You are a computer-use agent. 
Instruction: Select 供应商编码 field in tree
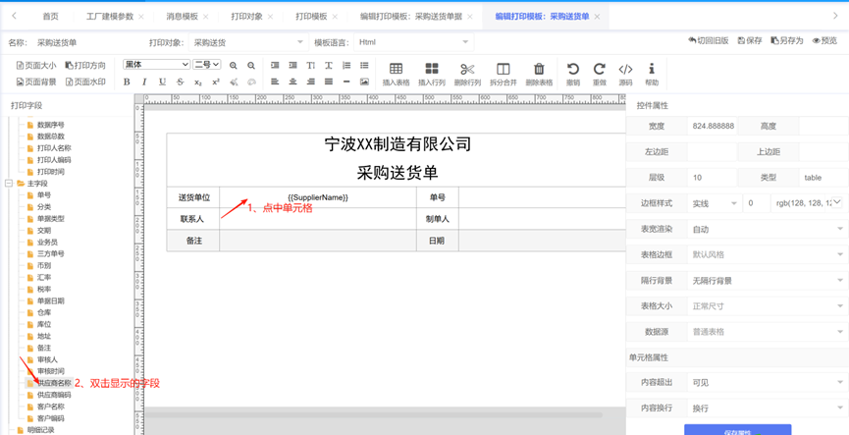[54, 395]
